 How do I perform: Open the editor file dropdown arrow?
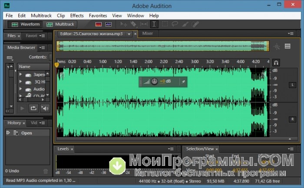pos(129,34)
